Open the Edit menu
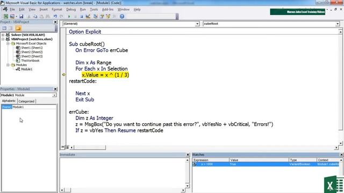Image resolution: width=344 pixels, height=193 pixels. [x=21, y=10]
